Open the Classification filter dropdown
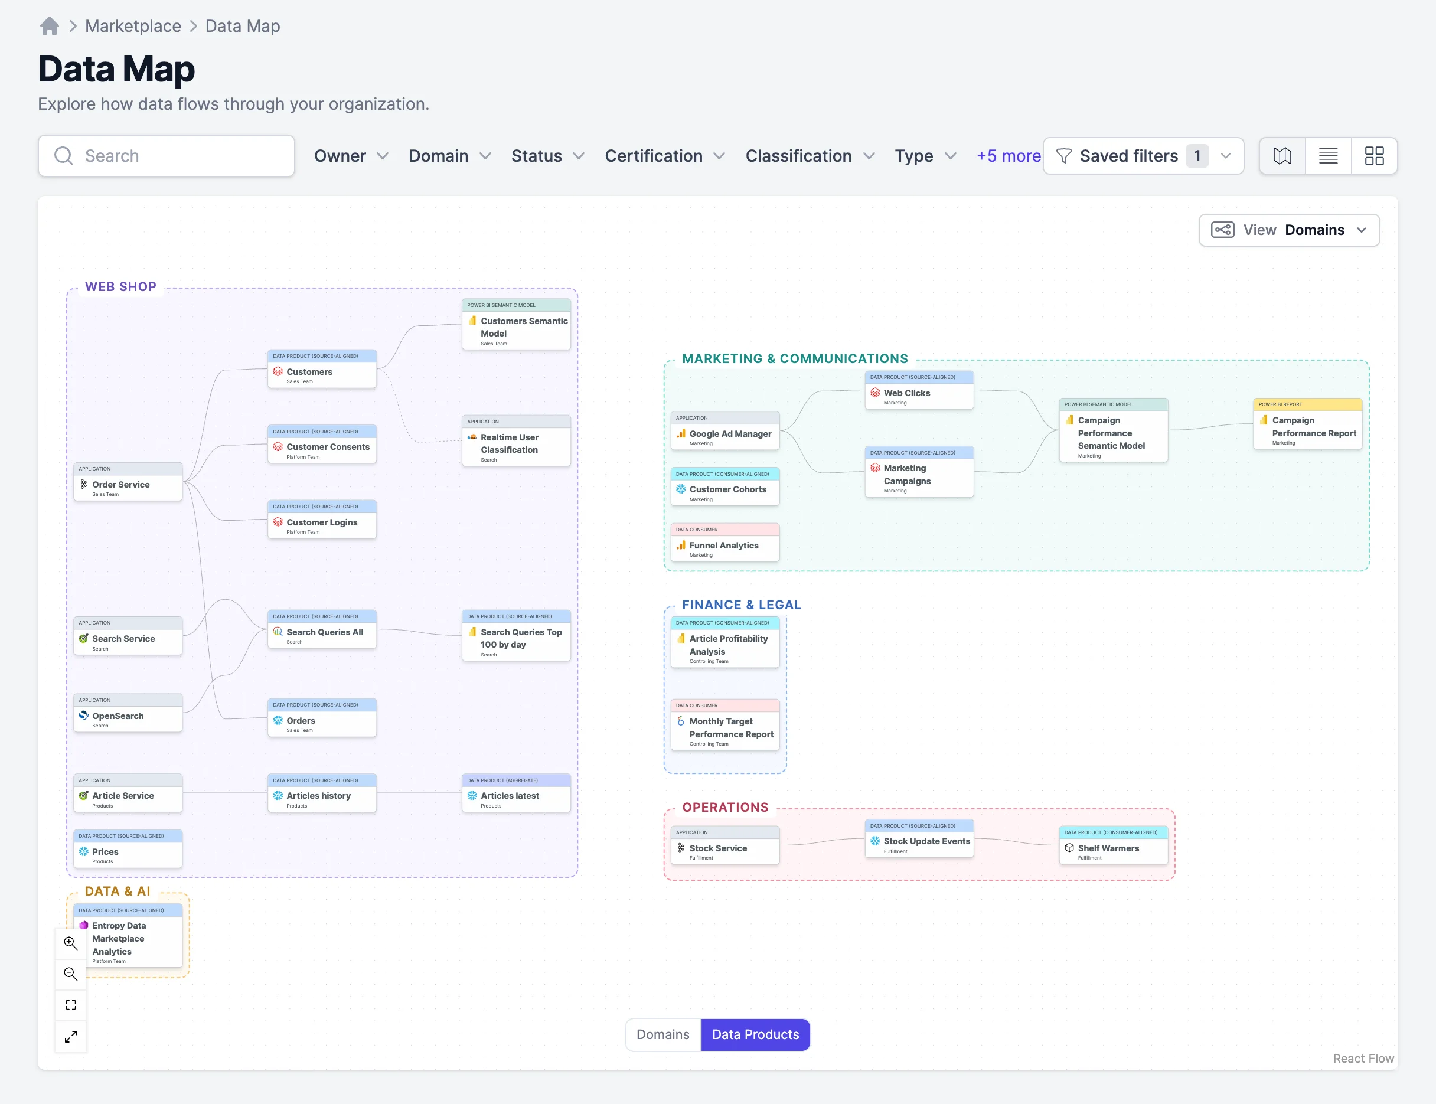1436x1104 pixels. [x=810, y=156]
